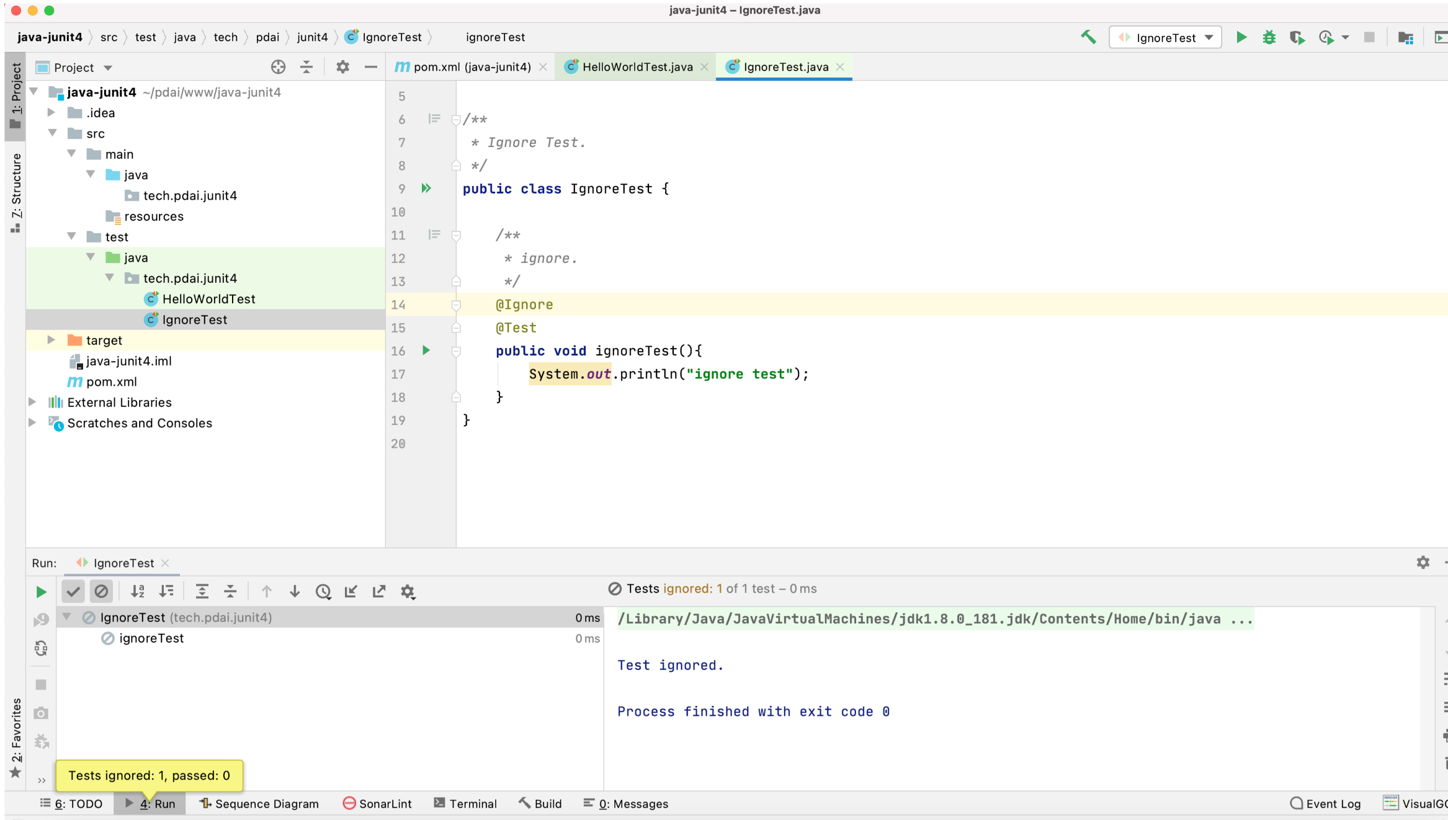Expand the .idea folder
This screenshot has height=820, width=1448.
pos(51,112)
